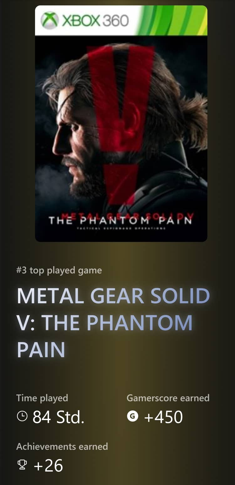Click the +450 gamerscore value
Image resolution: width=235 pixels, height=485 pixels.
click(163, 417)
